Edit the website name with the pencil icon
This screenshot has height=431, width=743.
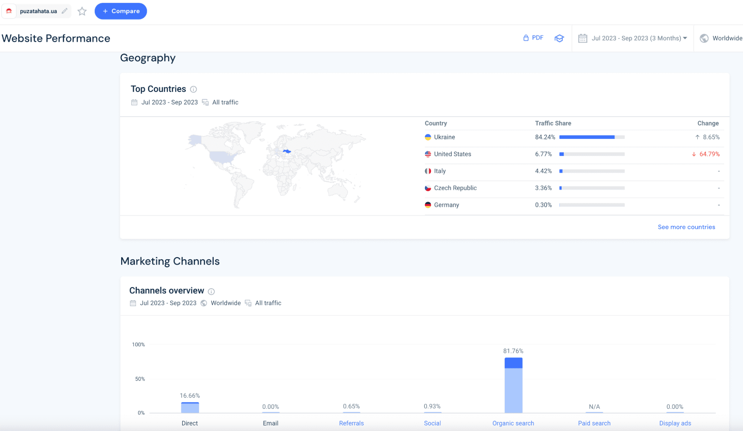[x=64, y=11]
